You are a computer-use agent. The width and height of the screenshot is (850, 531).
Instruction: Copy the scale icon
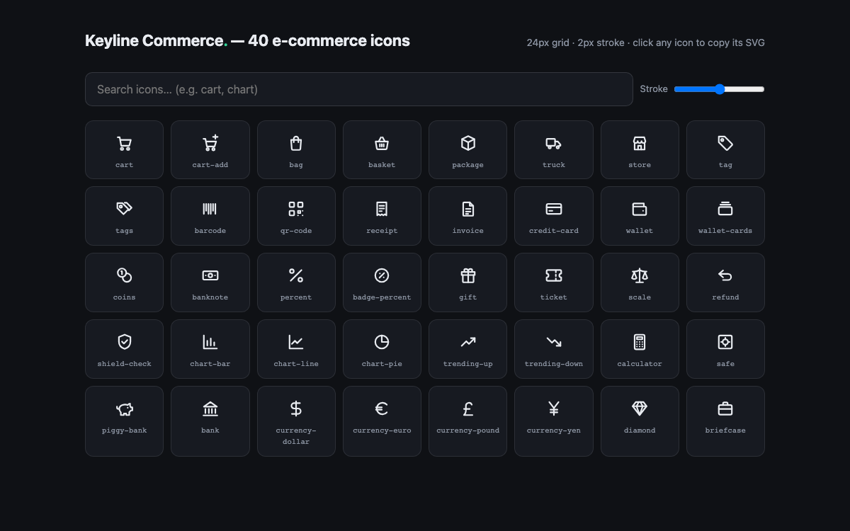click(x=640, y=282)
